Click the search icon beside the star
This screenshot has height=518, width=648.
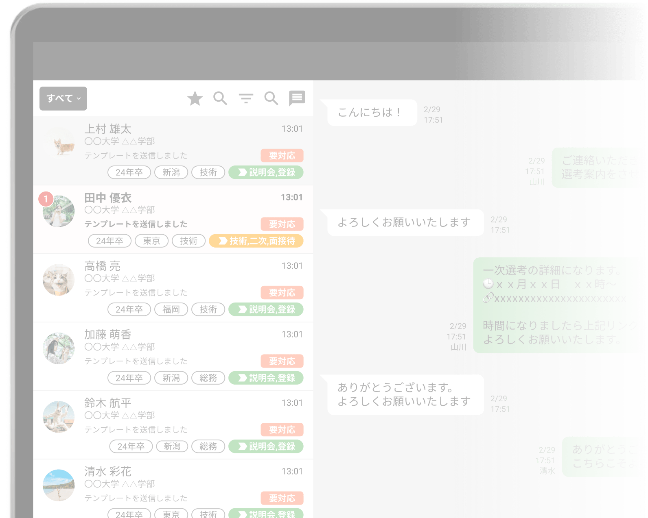tap(220, 98)
